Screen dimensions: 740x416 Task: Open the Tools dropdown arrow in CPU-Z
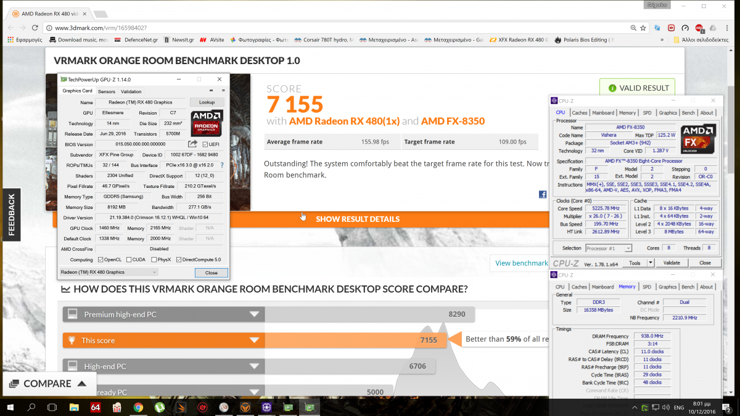coord(650,263)
